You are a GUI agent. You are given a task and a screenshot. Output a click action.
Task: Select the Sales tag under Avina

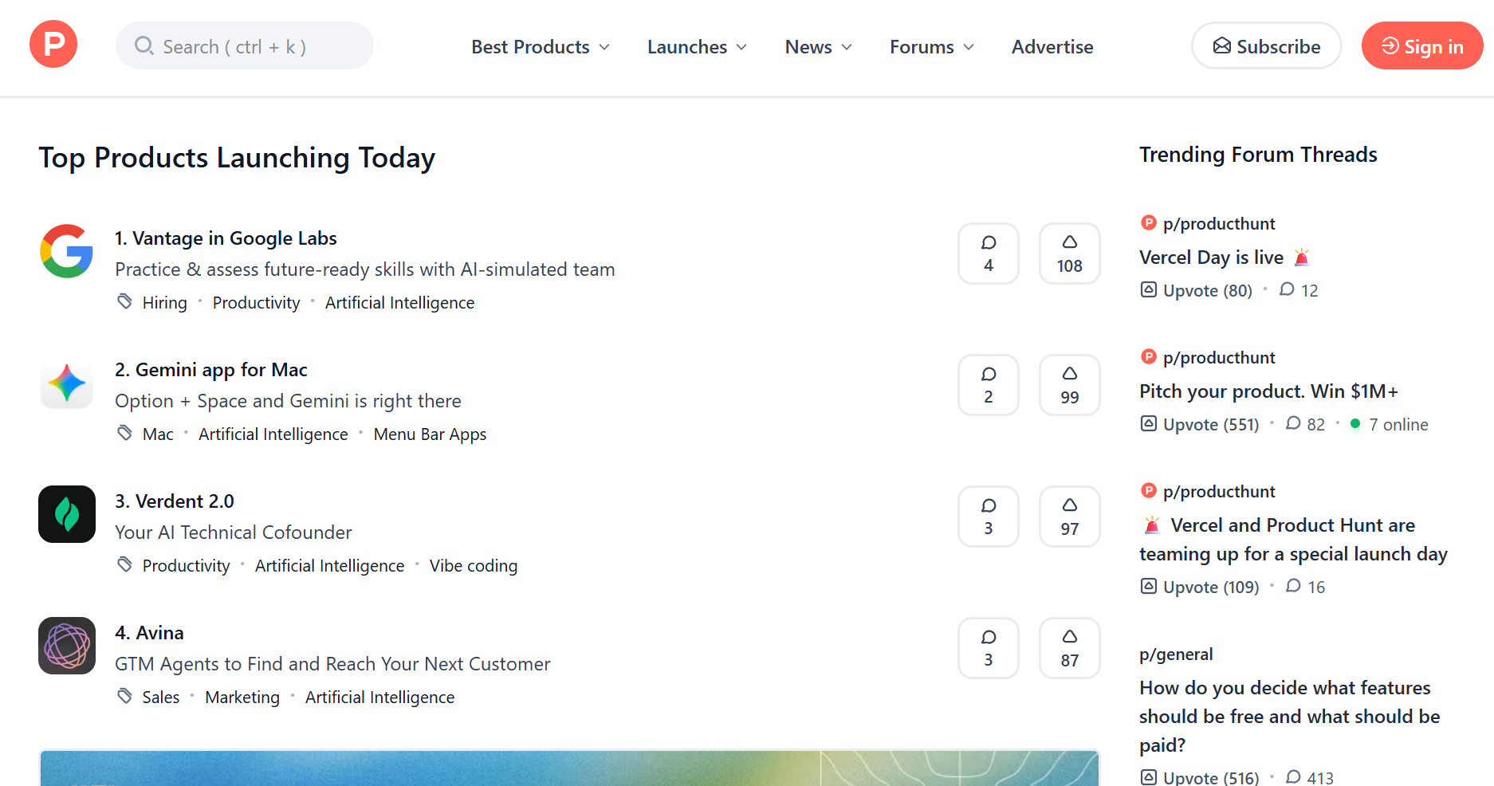pyautogui.click(x=161, y=698)
